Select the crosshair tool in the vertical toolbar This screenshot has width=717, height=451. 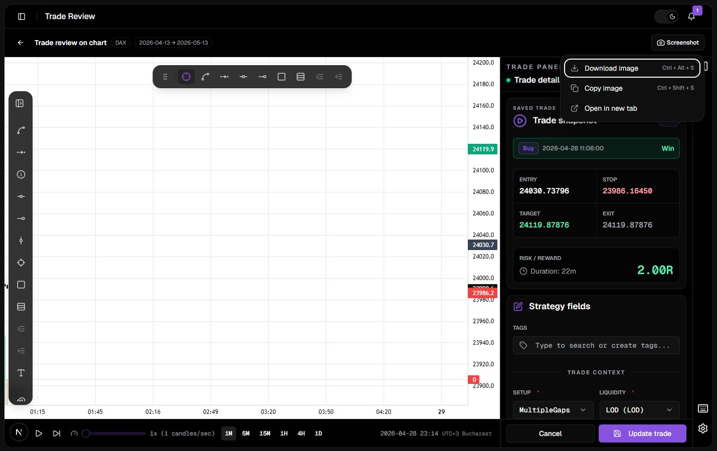pos(21,263)
